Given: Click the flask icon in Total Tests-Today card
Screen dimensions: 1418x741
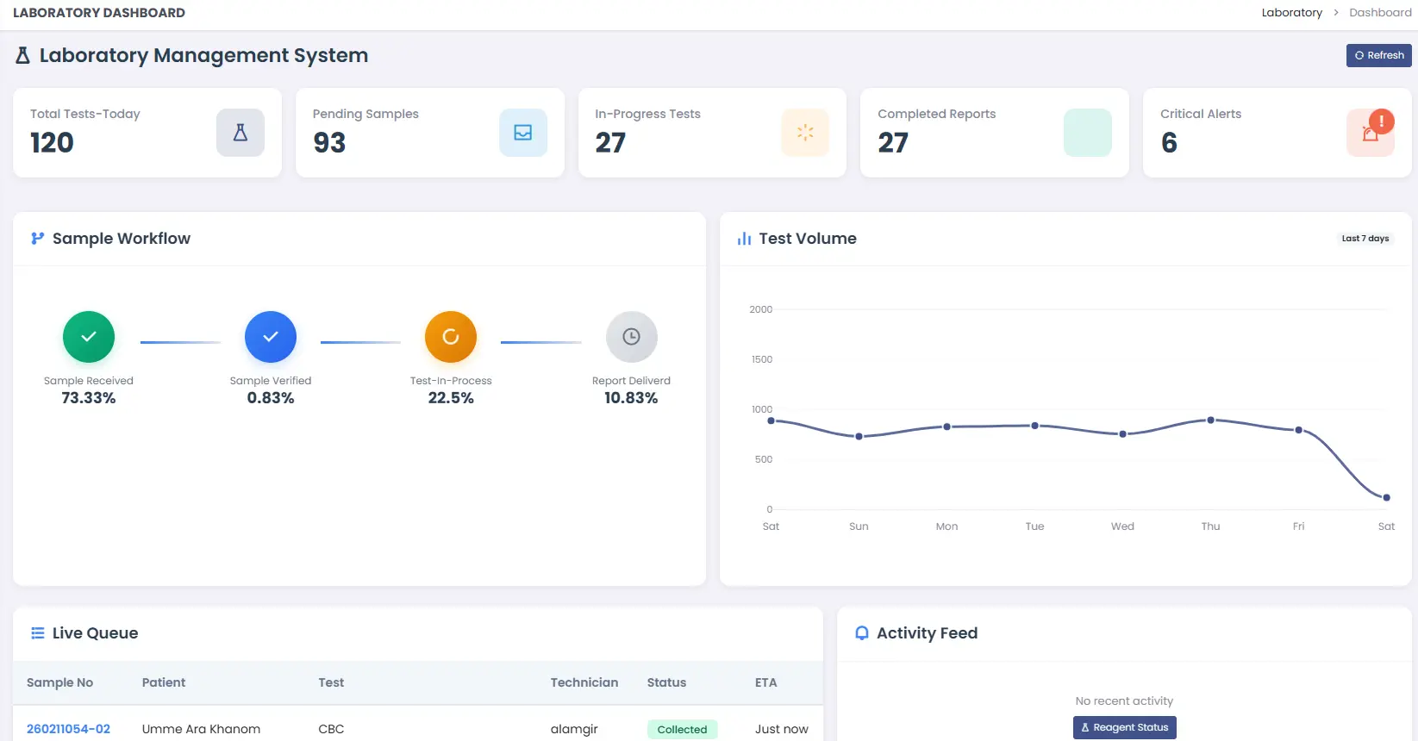Looking at the screenshot, I should [240, 133].
